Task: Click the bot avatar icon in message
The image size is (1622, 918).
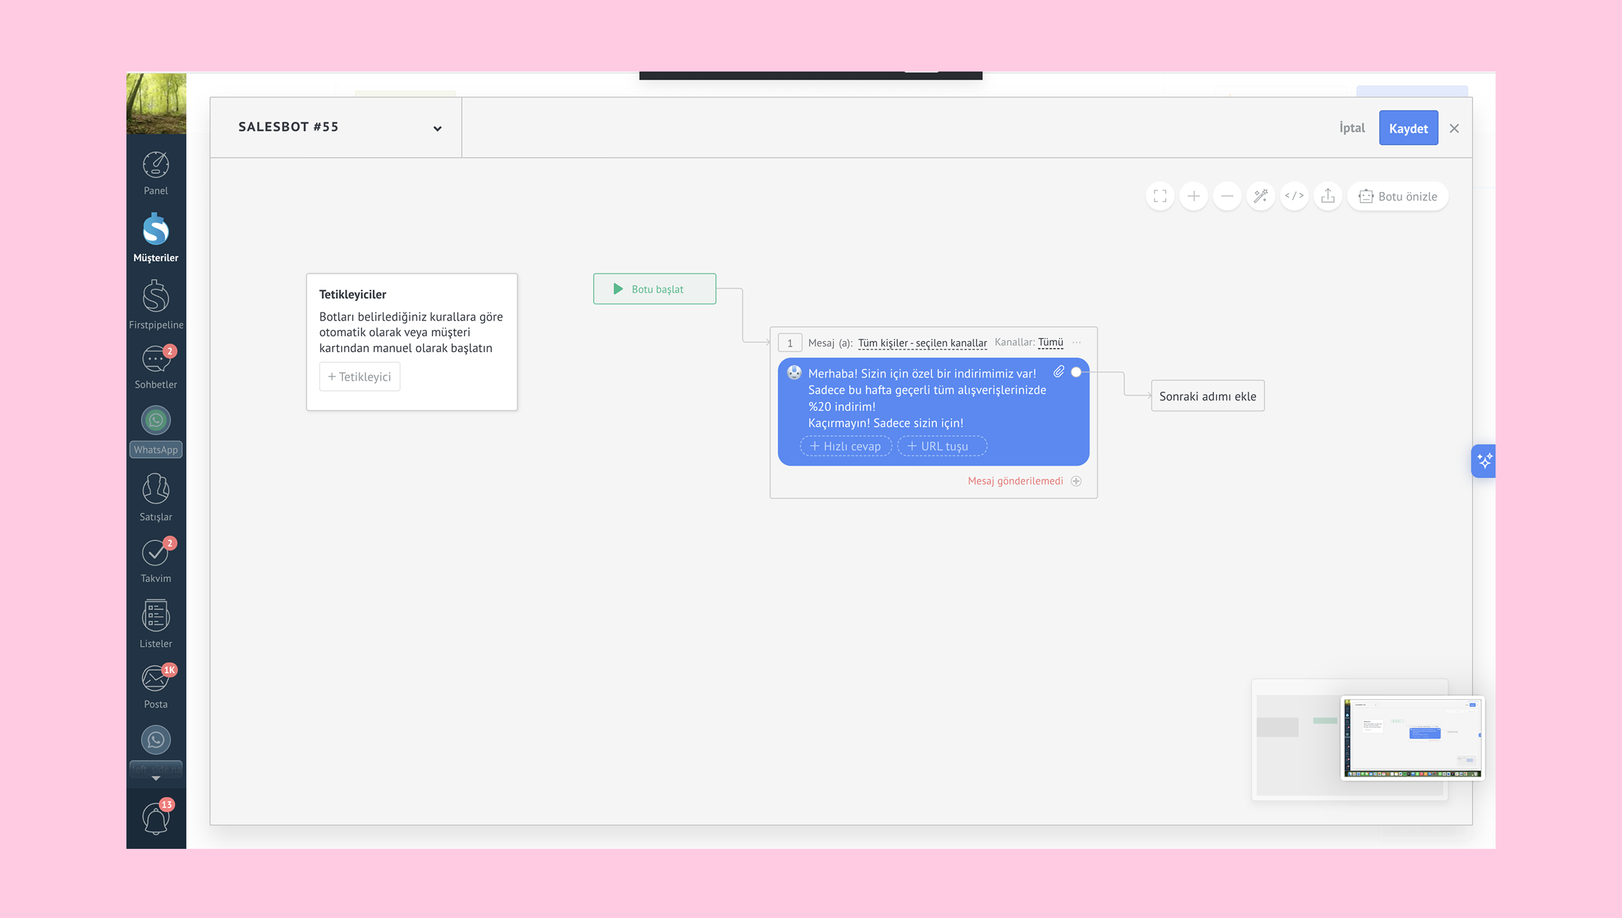Action: [x=794, y=373]
